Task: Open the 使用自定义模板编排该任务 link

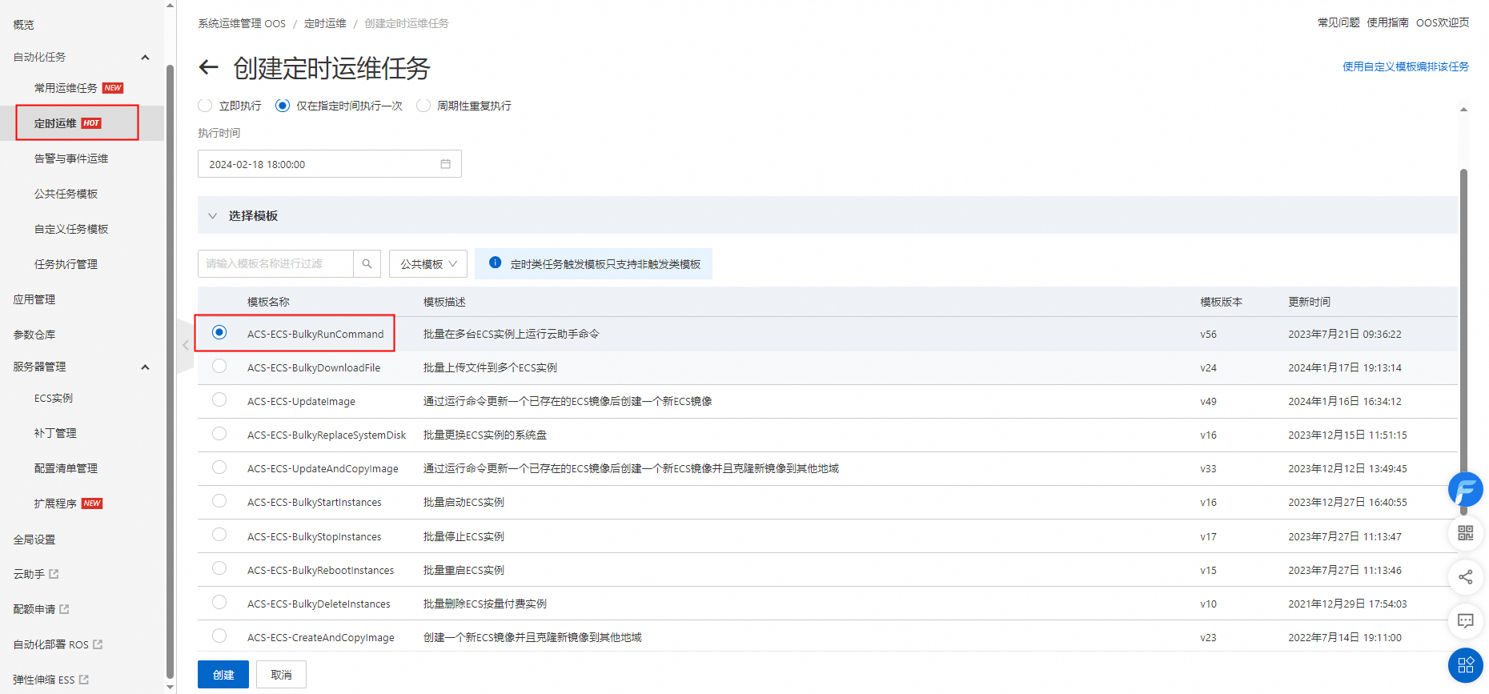Action: click(1406, 66)
